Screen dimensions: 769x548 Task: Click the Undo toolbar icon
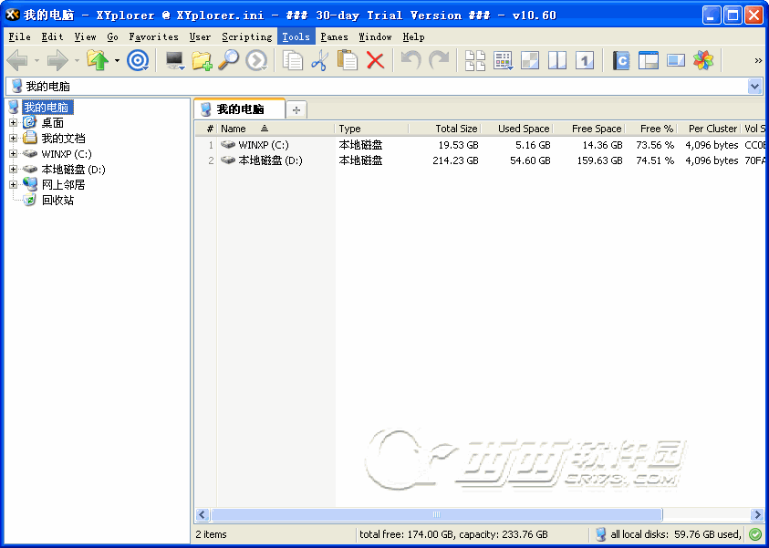(411, 61)
